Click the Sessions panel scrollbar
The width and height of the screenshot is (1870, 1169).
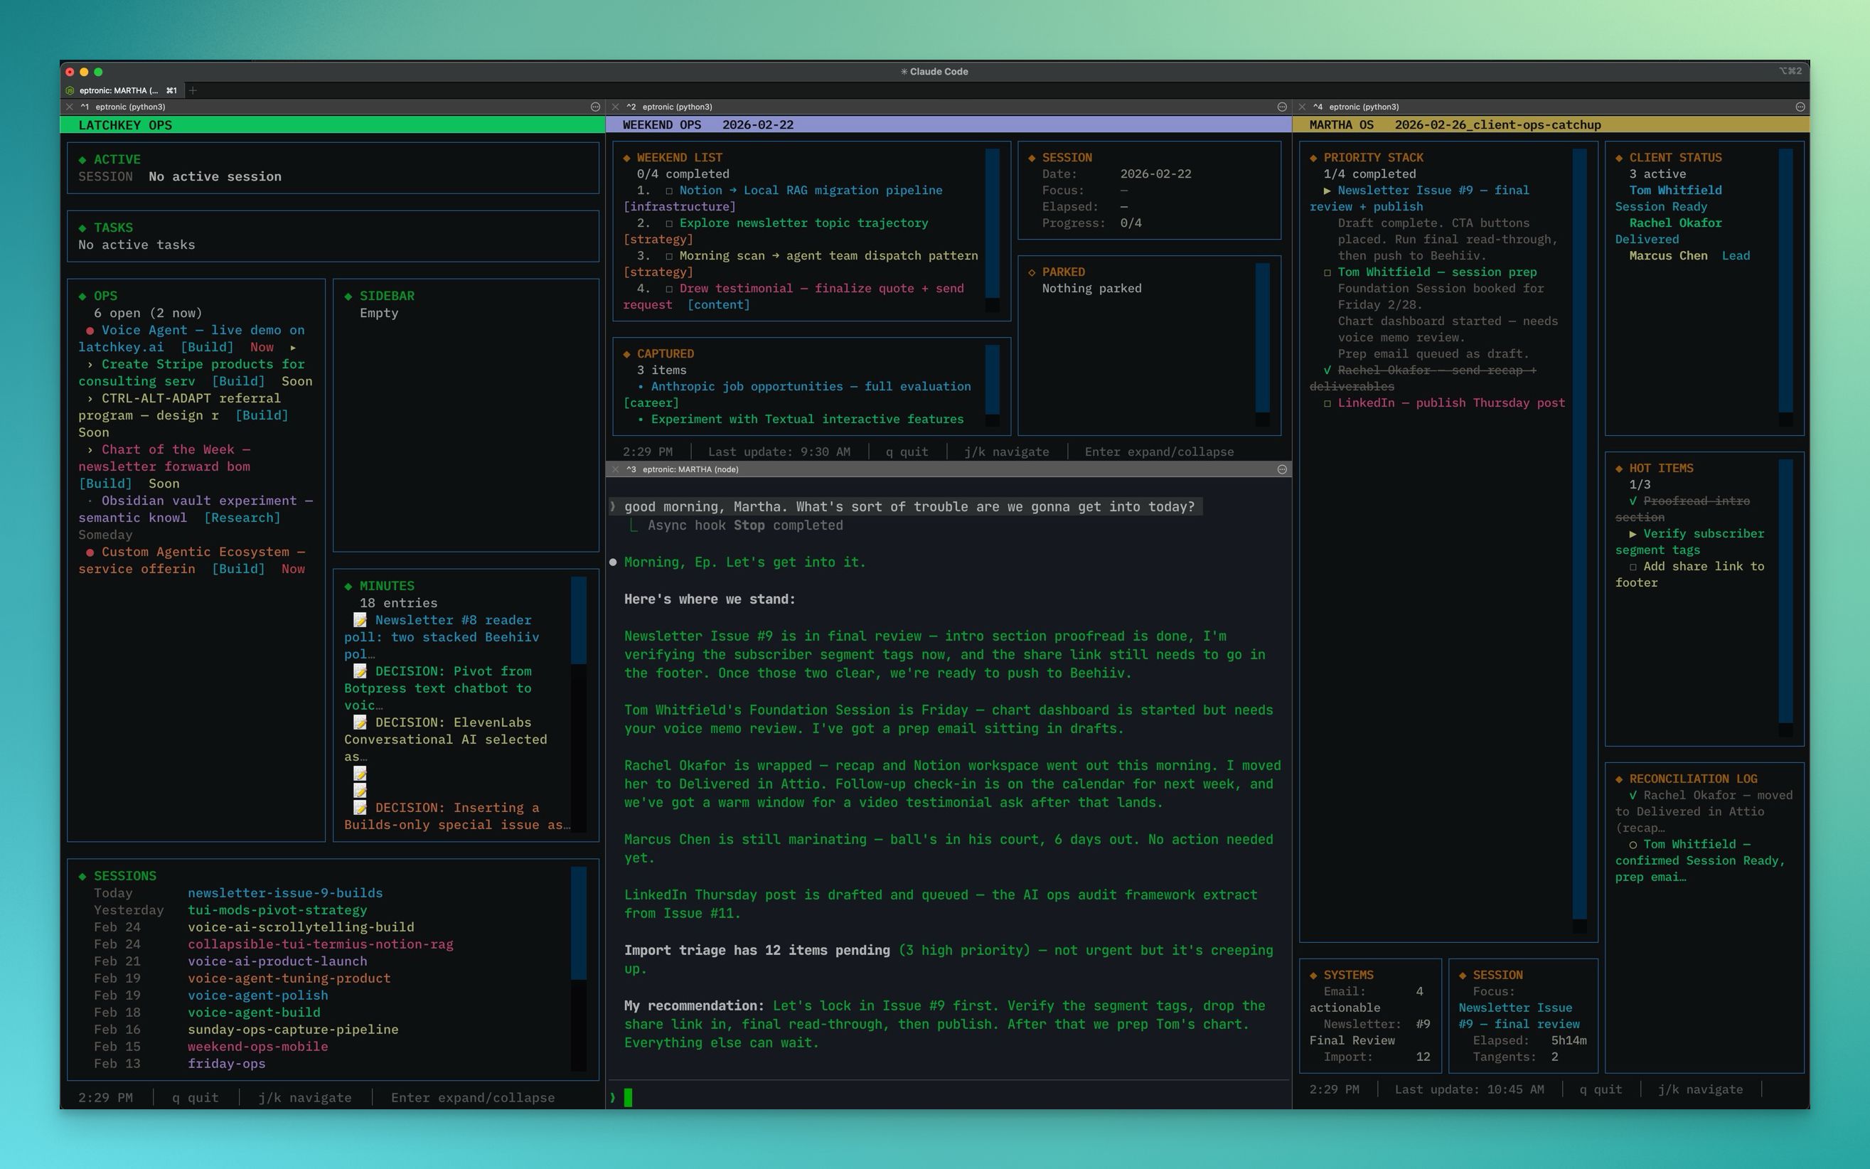click(x=578, y=923)
